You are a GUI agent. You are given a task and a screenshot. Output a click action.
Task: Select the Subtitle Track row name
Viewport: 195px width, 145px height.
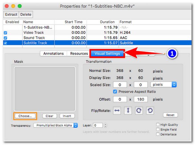pyautogui.click(x=35, y=43)
